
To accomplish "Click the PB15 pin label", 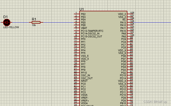I will click(x=123, y=103).
